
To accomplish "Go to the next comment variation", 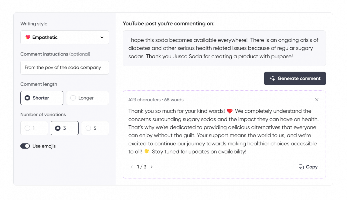I will tap(152, 167).
